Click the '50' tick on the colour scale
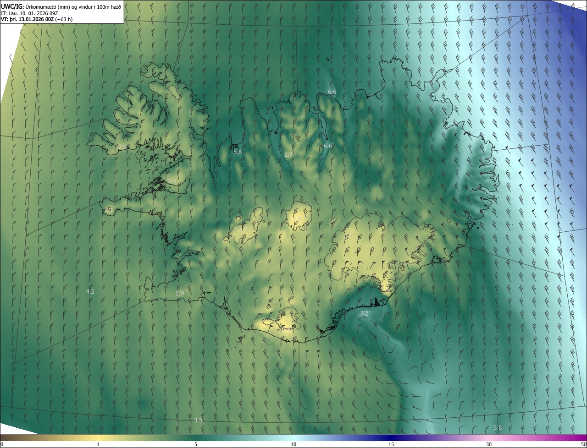 (x=583, y=445)
